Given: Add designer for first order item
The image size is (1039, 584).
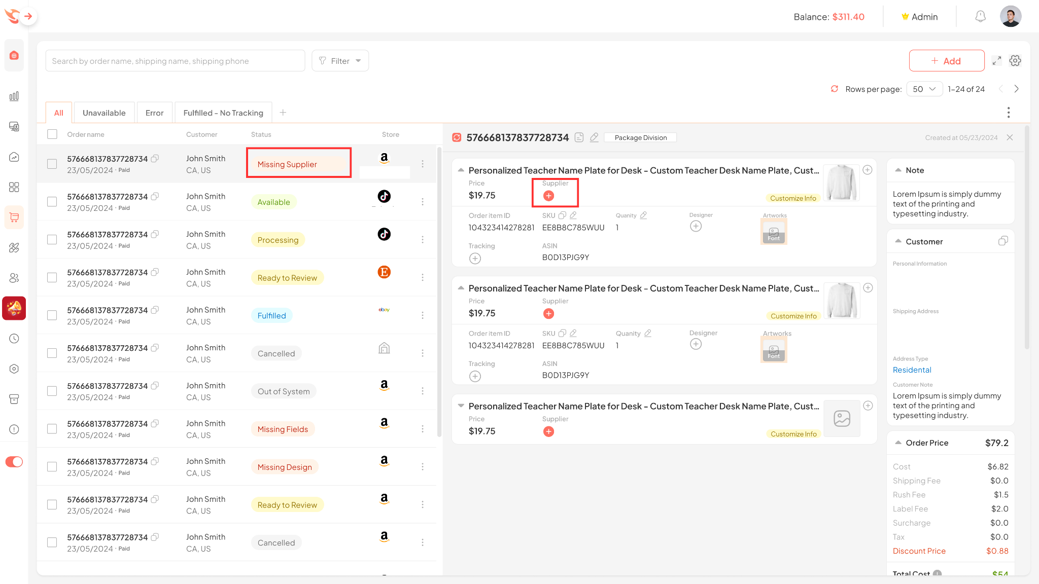Looking at the screenshot, I should point(696,227).
